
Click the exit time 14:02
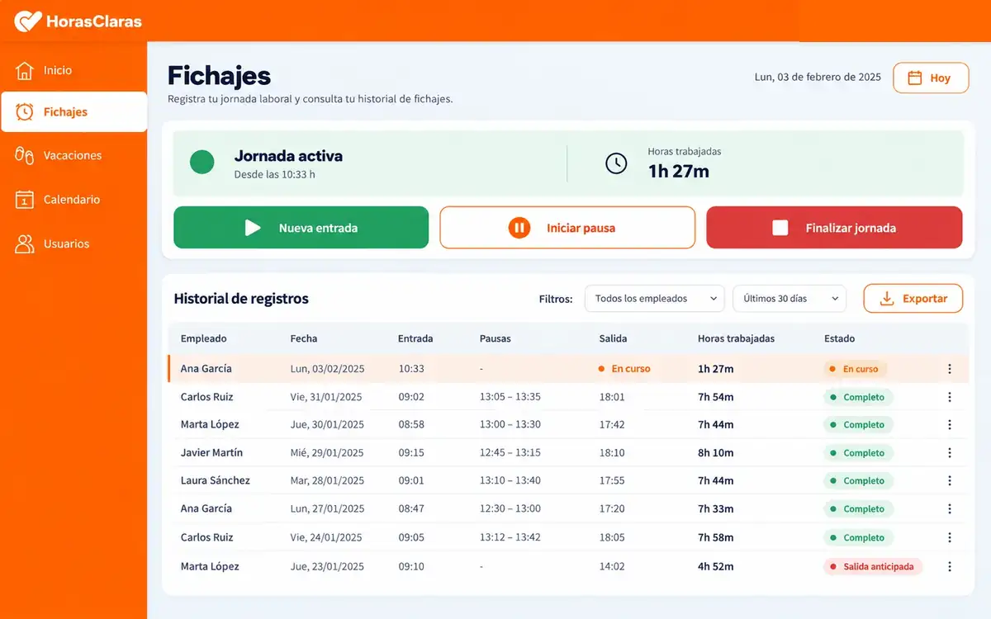[612, 567]
